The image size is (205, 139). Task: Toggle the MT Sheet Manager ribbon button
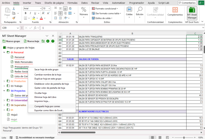click(192, 13)
